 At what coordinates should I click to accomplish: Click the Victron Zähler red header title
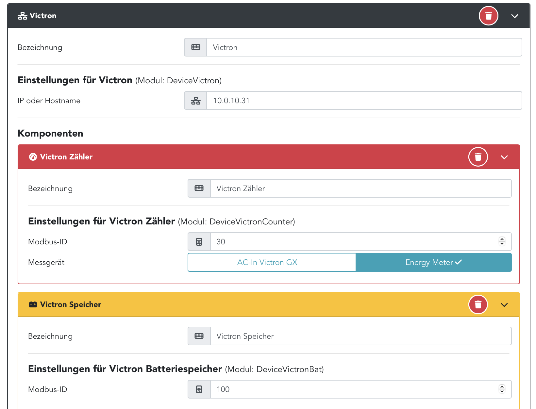tap(66, 157)
